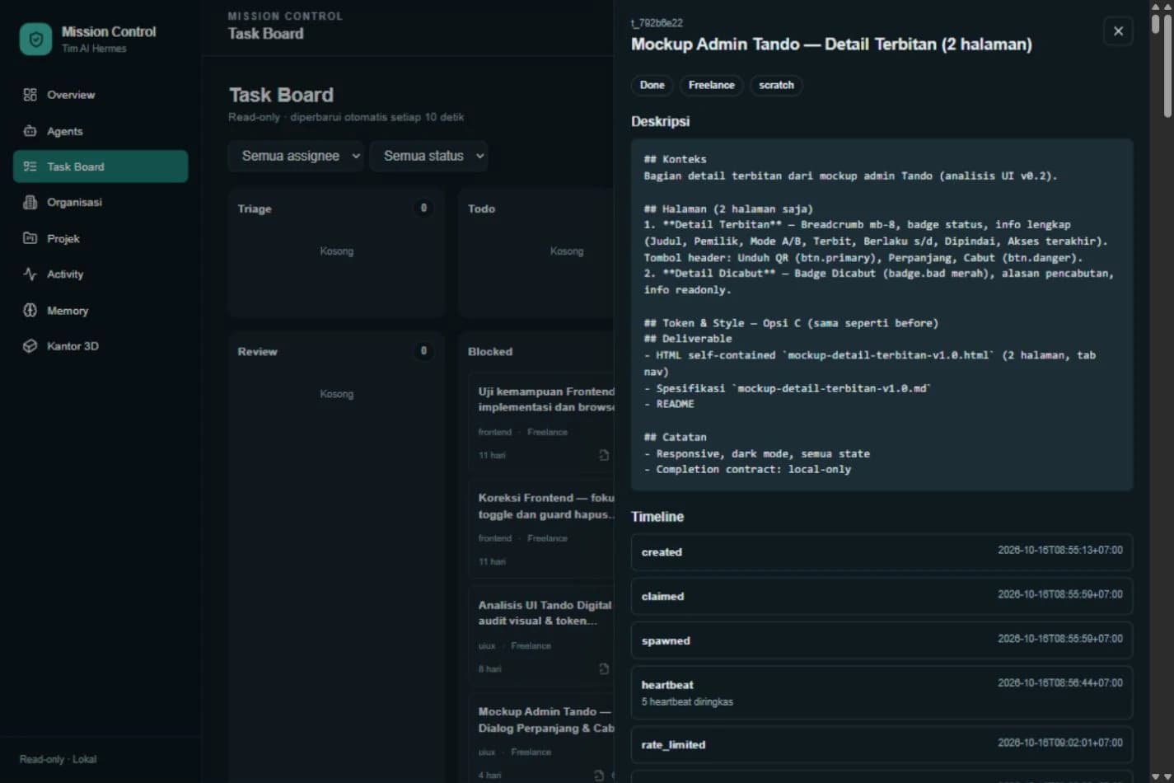
Task: Click the Review column header
Action: click(257, 351)
